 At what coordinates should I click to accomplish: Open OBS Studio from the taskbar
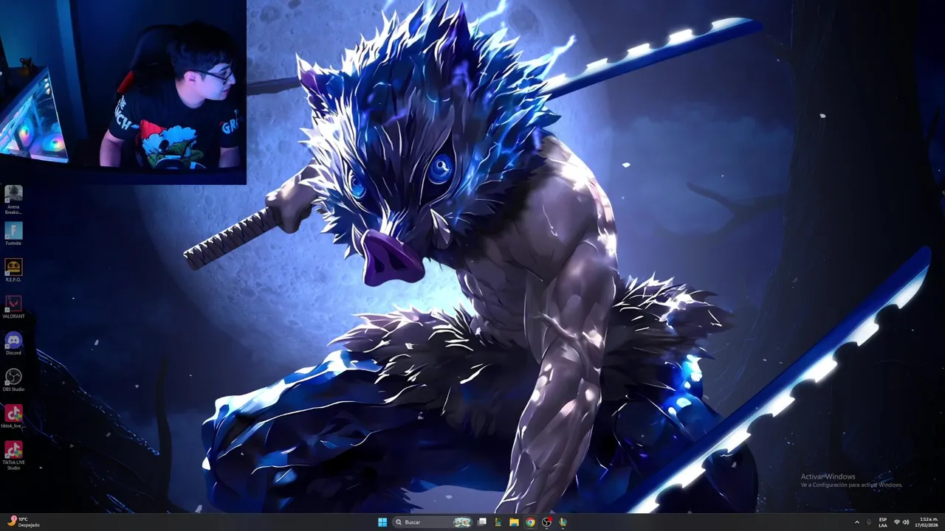546,522
